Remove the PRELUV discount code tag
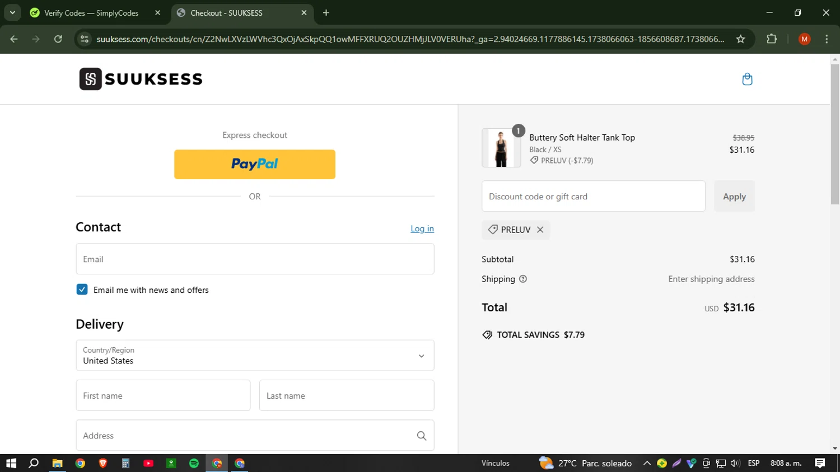The width and height of the screenshot is (840, 472). pos(540,230)
